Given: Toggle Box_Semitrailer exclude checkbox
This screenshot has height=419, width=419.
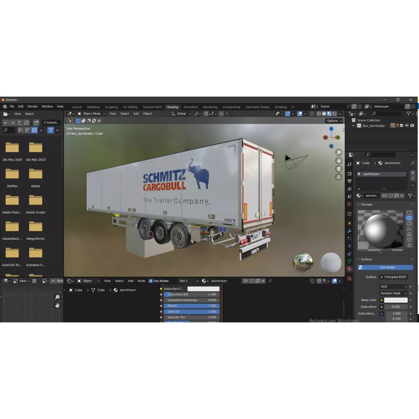Looking at the screenshot, I should click(x=402, y=126).
